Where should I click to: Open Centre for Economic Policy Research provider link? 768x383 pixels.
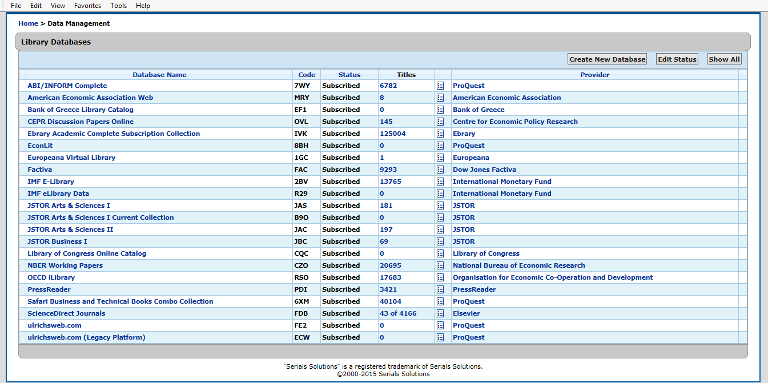515,122
